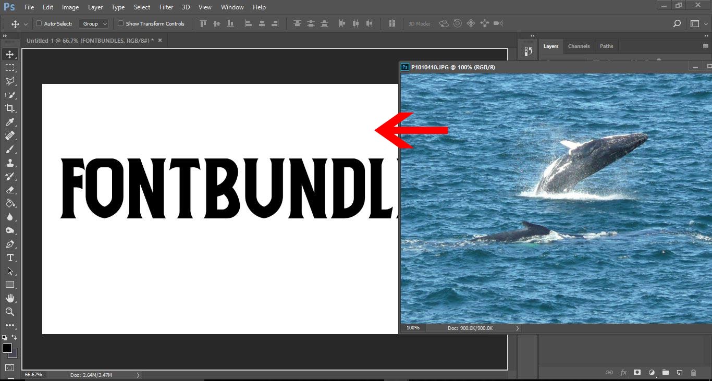Viewport: 712px width, 381px height.
Task: Open the Move tool preset picker arrow
Action: coord(25,24)
